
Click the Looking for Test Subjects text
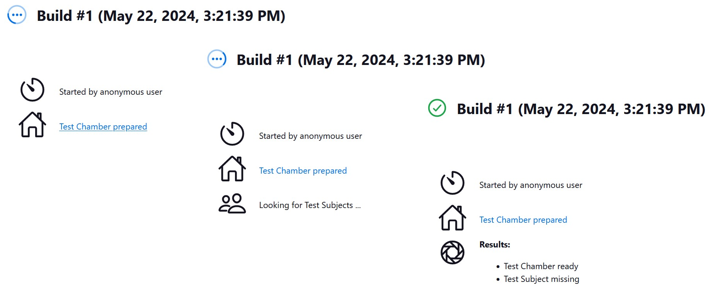coord(310,205)
